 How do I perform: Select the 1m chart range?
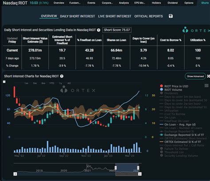[x=26, y=83]
